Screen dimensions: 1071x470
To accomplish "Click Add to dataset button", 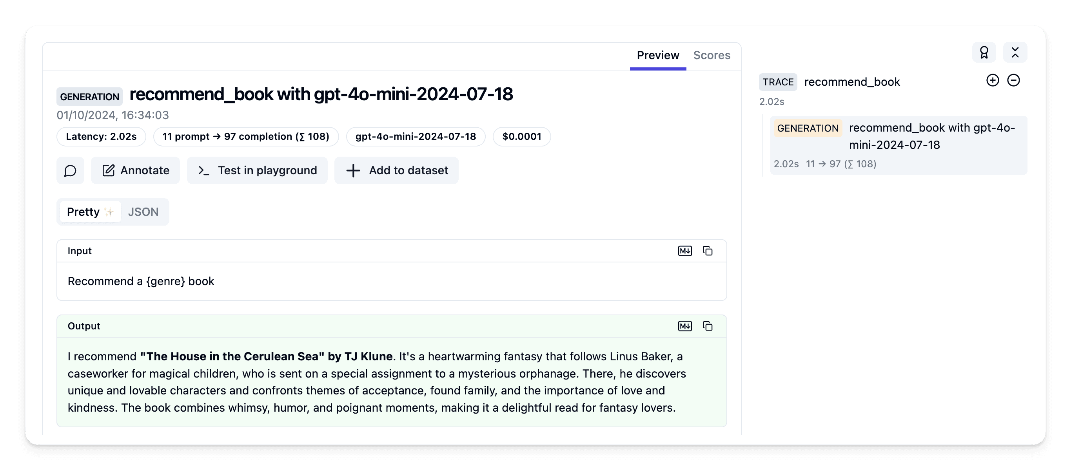I will point(396,170).
